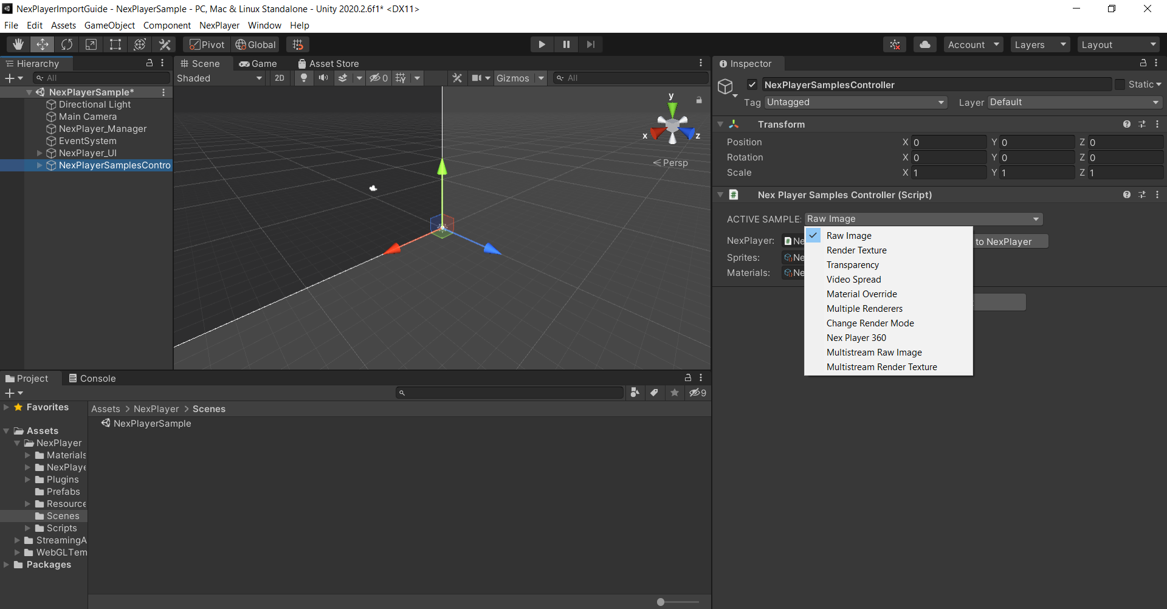
Task: Expand NexPlayer_UI in Hierarchy
Action: click(x=40, y=153)
